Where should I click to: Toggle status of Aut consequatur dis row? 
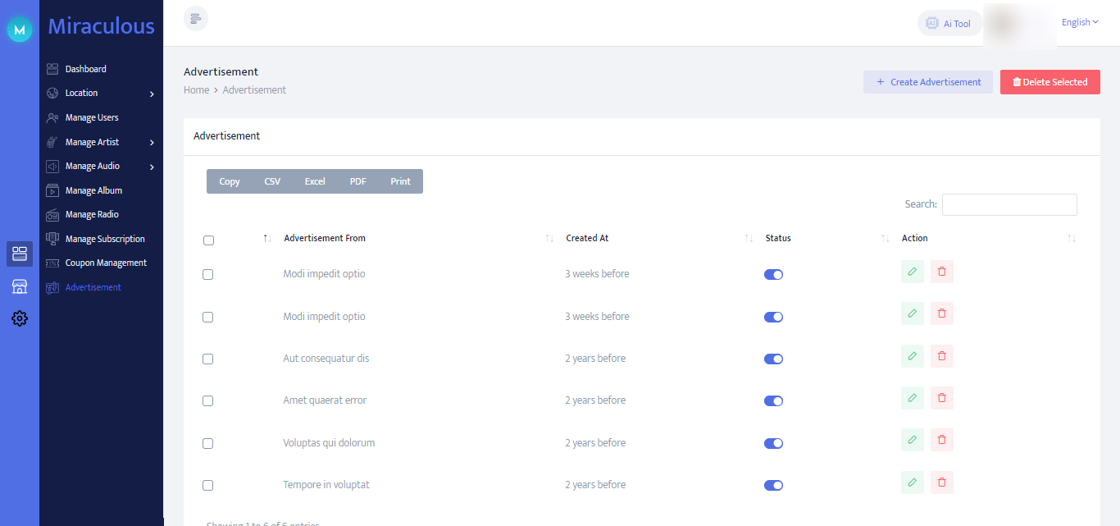click(773, 359)
